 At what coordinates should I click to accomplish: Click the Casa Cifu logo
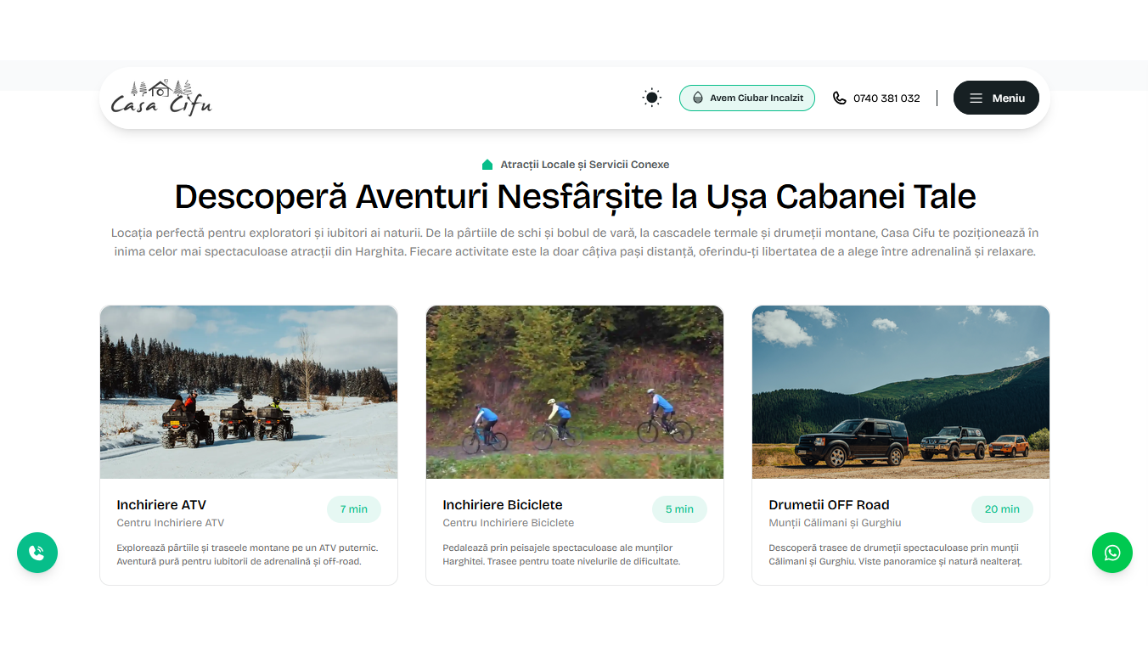[160, 98]
